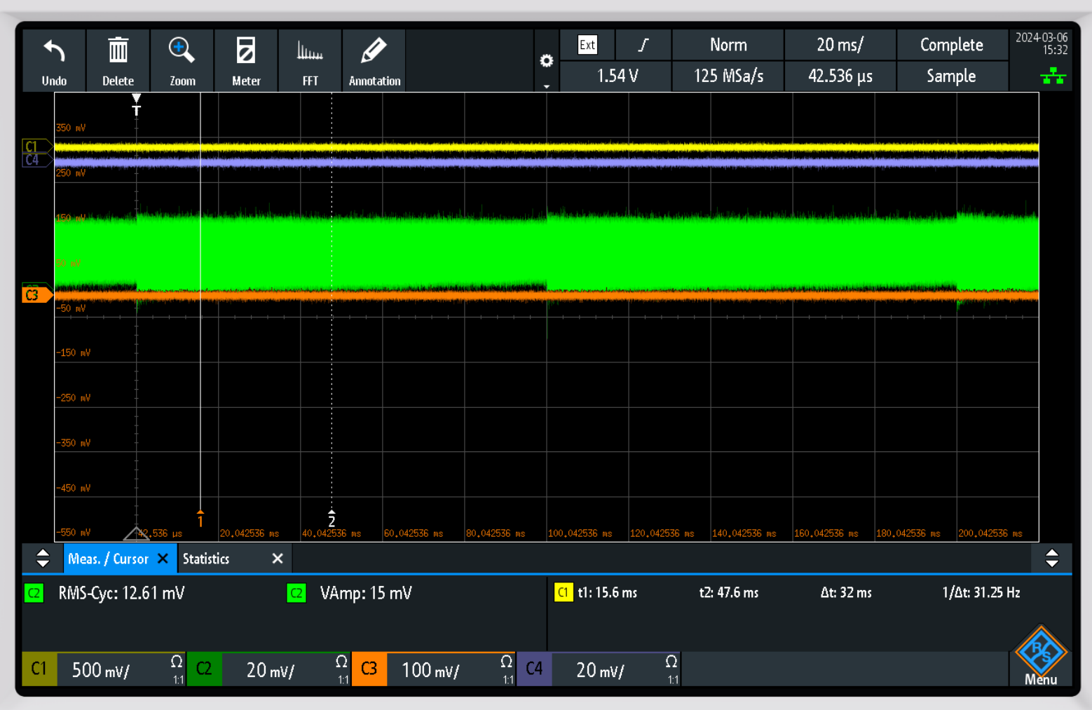Click the Undo arrow icon
Image resolution: width=1092 pixels, height=710 pixels.
tap(54, 52)
